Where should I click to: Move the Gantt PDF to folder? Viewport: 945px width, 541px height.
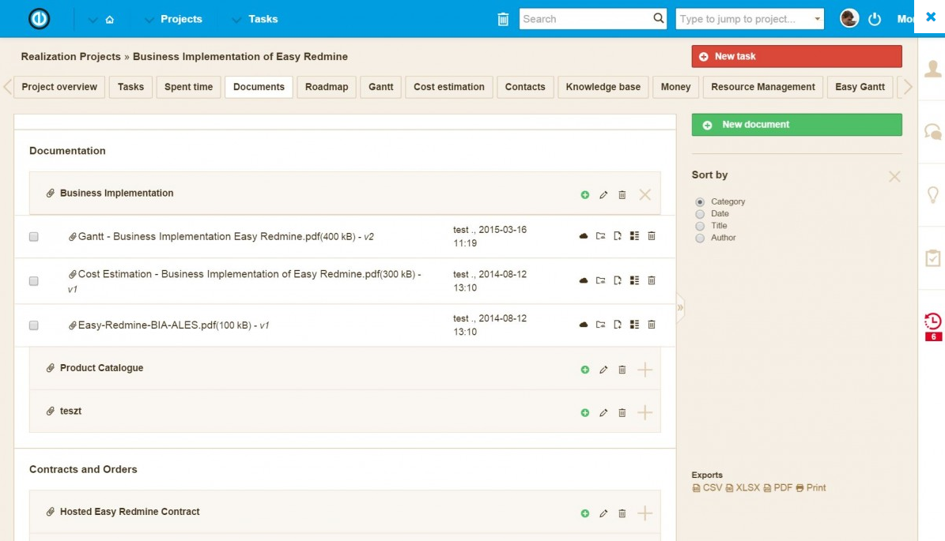click(x=600, y=236)
